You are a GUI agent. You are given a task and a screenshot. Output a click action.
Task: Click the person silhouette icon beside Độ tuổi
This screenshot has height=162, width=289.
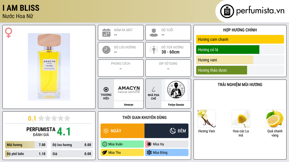(154, 33)
